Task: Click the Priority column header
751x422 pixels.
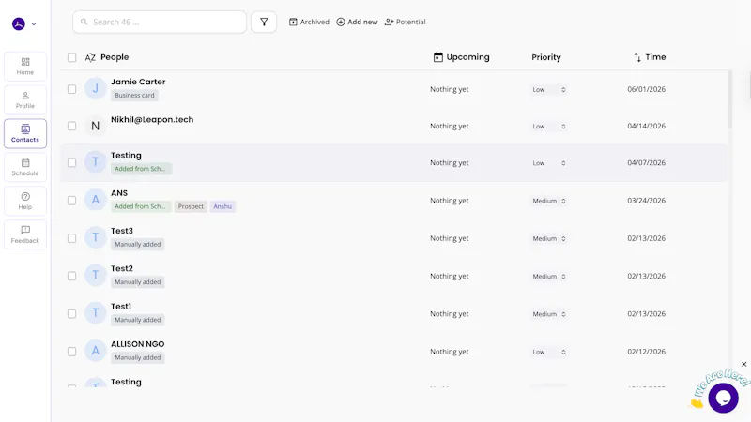Action: point(546,57)
